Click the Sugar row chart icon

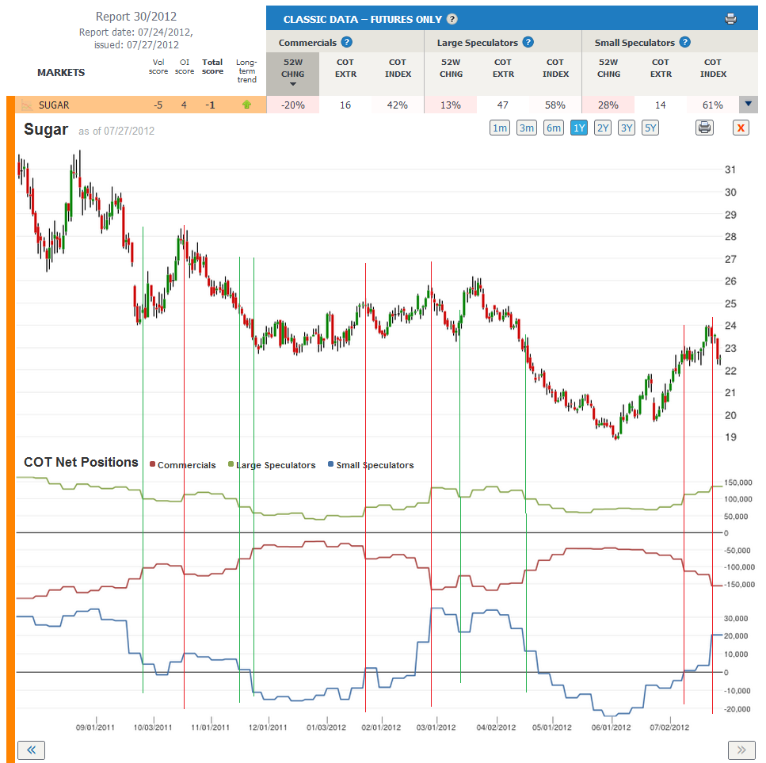(x=27, y=105)
